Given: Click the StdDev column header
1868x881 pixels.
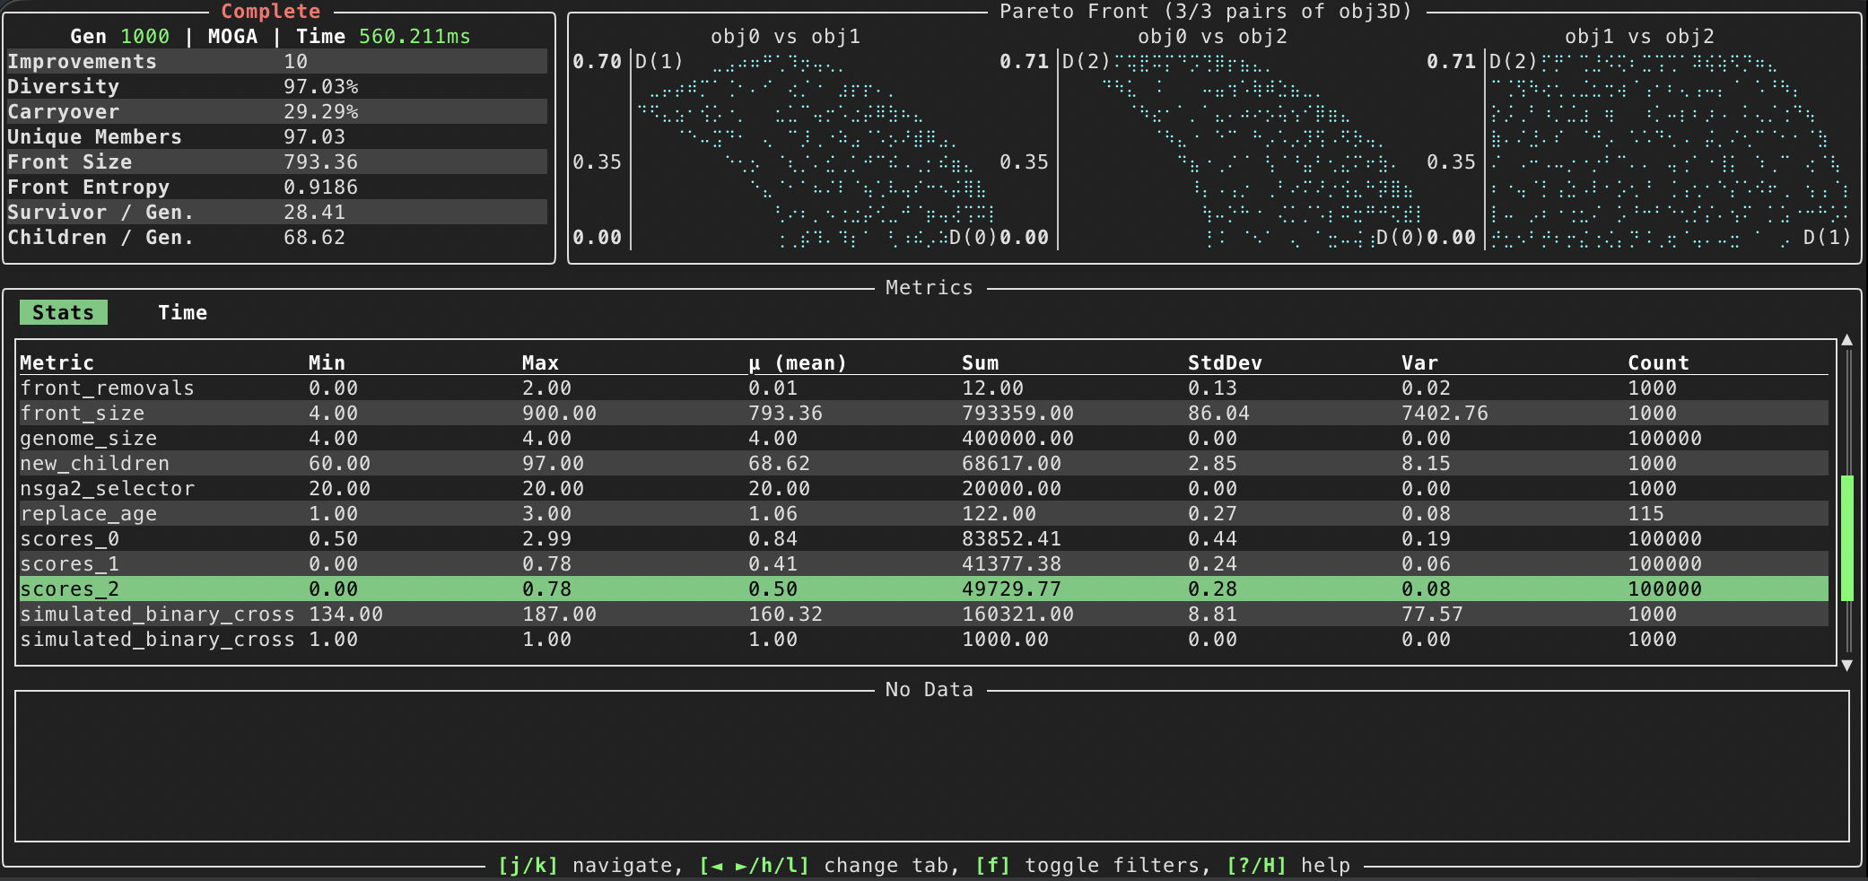Looking at the screenshot, I should tap(1225, 362).
